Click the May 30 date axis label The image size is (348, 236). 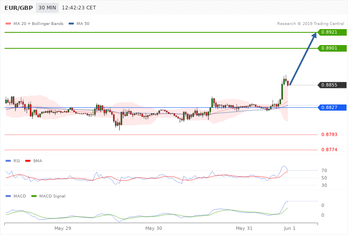(154, 228)
